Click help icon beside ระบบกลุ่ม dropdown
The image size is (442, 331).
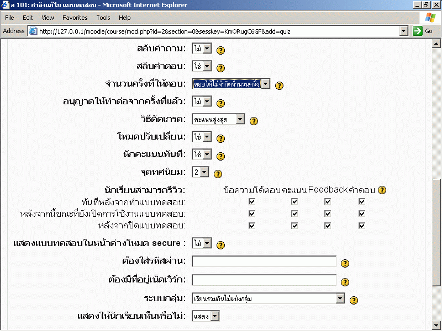(354, 301)
